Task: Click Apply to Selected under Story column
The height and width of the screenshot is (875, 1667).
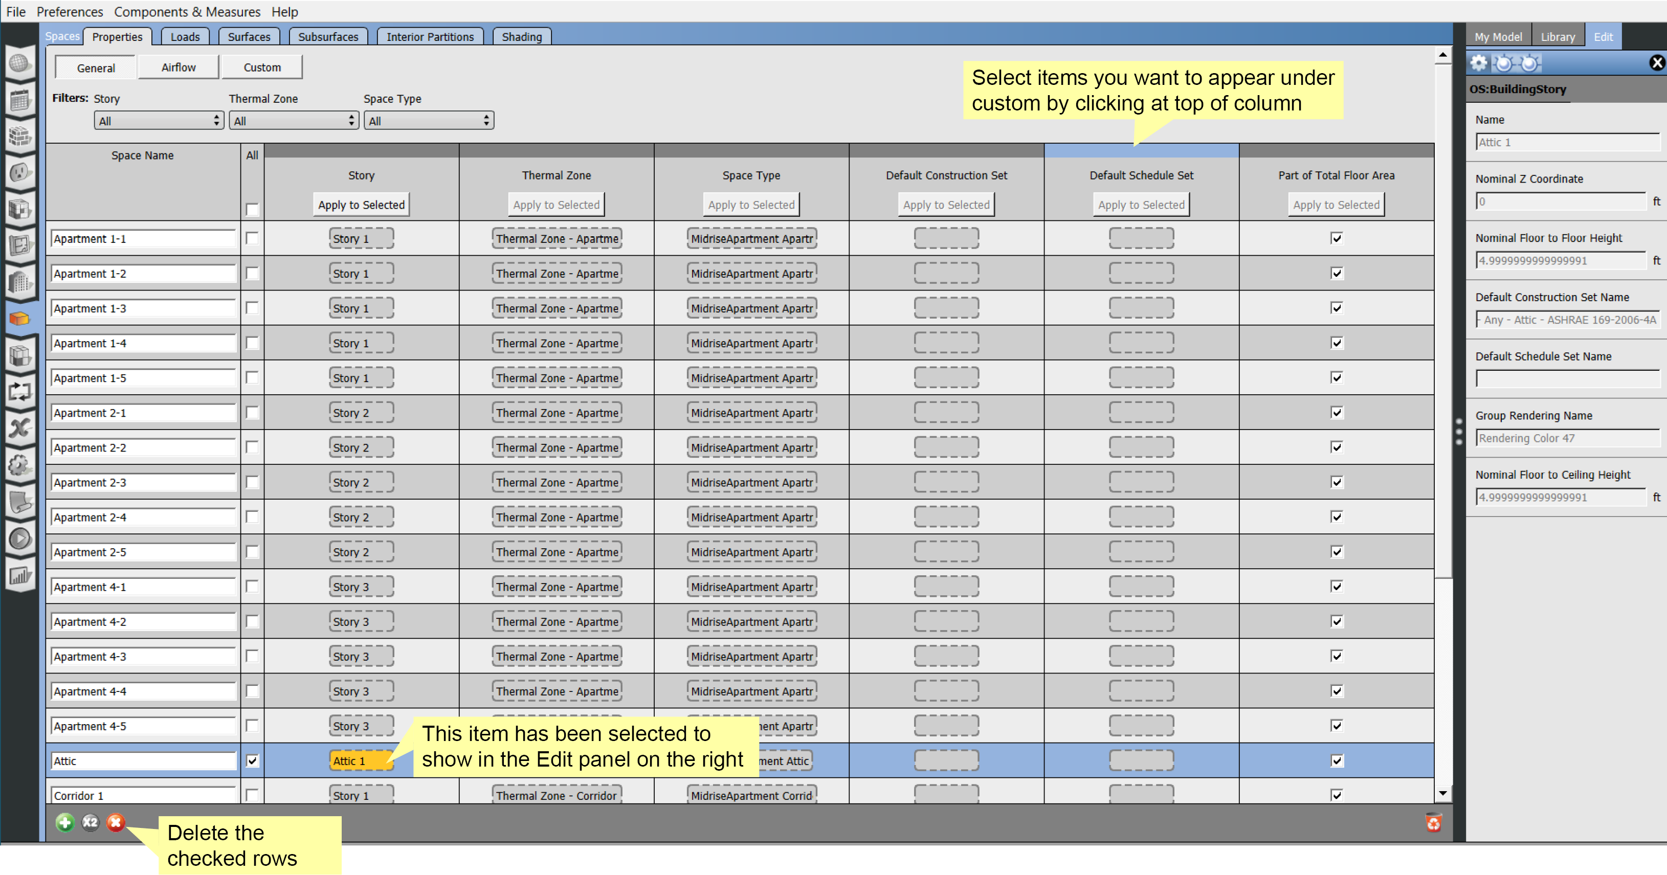Action: click(x=361, y=204)
